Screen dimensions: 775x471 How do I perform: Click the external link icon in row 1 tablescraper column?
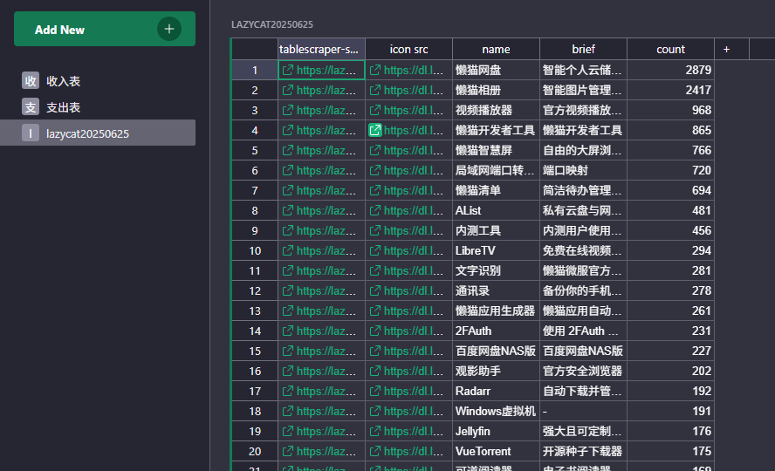(288, 70)
